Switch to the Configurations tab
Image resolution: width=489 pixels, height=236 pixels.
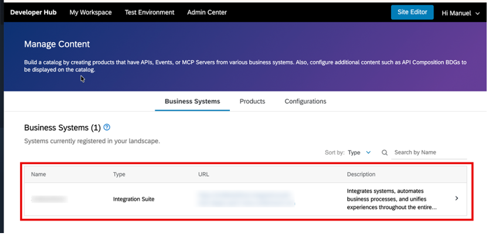pyautogui.click(x=305, y=101)
